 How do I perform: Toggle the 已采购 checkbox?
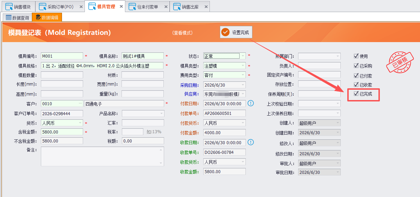point(356,66)
